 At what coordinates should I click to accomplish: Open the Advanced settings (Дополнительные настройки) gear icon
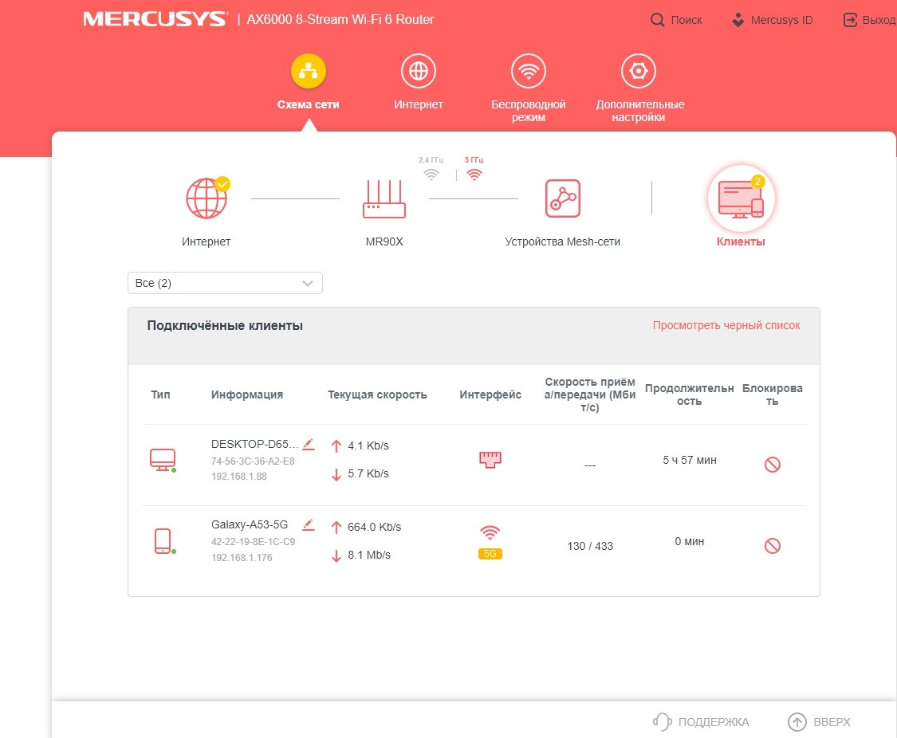638,71
